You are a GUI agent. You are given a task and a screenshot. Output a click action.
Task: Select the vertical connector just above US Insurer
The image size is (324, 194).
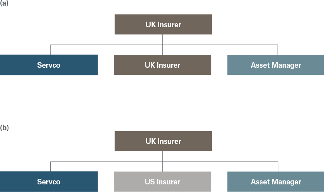click(163, 167)
